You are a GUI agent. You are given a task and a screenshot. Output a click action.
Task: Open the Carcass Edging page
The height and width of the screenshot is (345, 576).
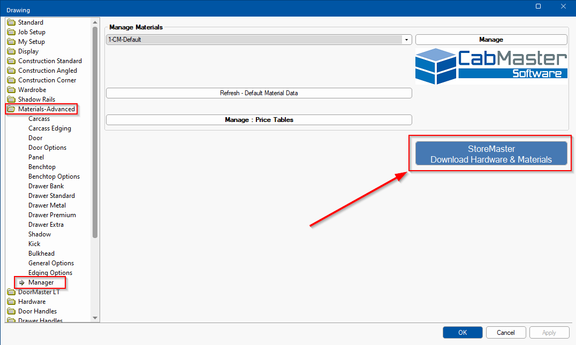(50, 128)
